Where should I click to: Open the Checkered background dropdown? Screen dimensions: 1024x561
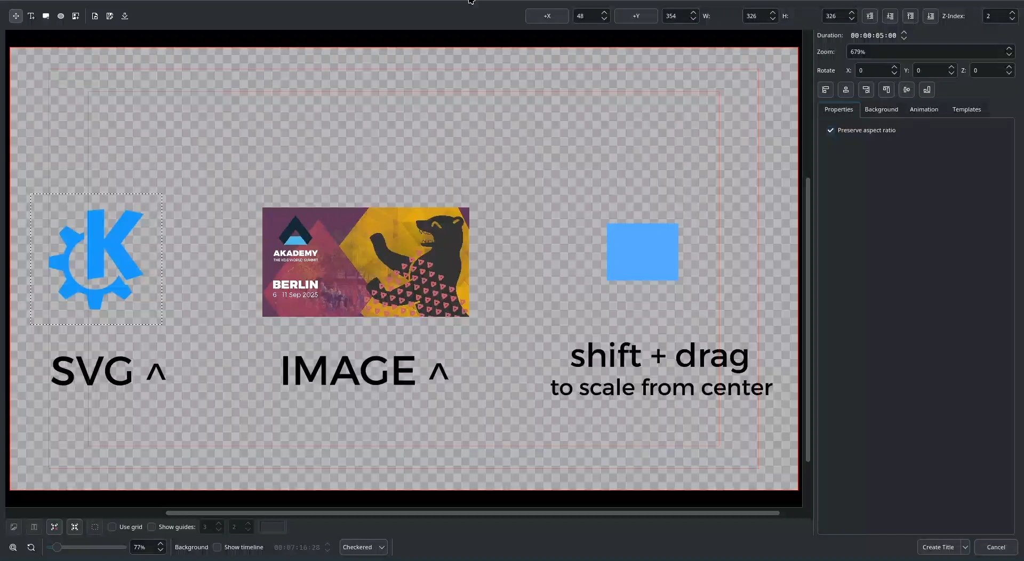pos(364,547)
